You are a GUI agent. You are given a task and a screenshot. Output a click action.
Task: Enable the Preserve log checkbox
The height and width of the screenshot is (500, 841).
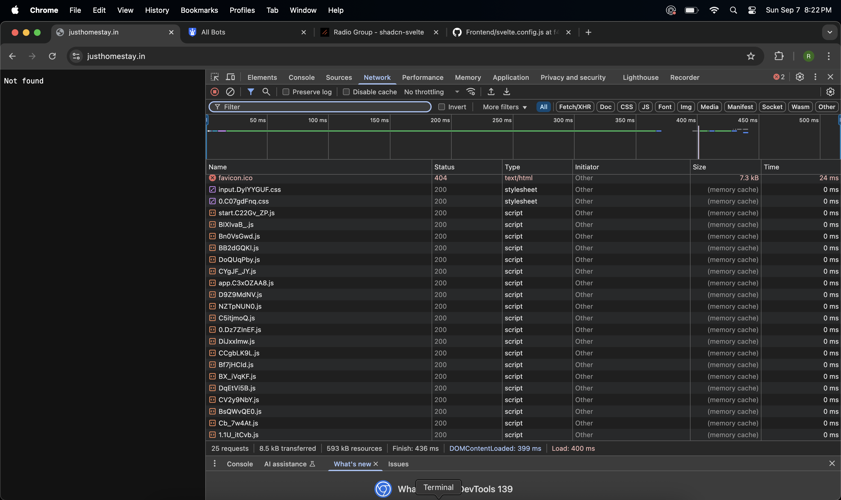(286, 92)
